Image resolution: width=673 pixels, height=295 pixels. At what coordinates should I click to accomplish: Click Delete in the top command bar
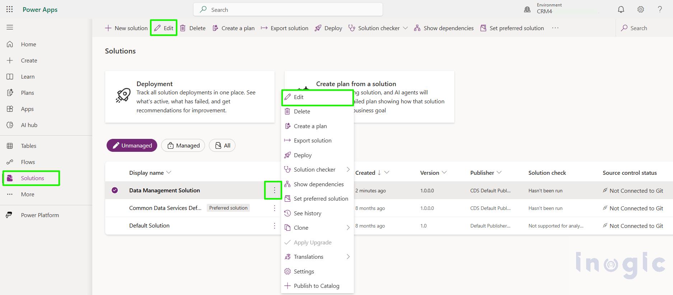193,28
